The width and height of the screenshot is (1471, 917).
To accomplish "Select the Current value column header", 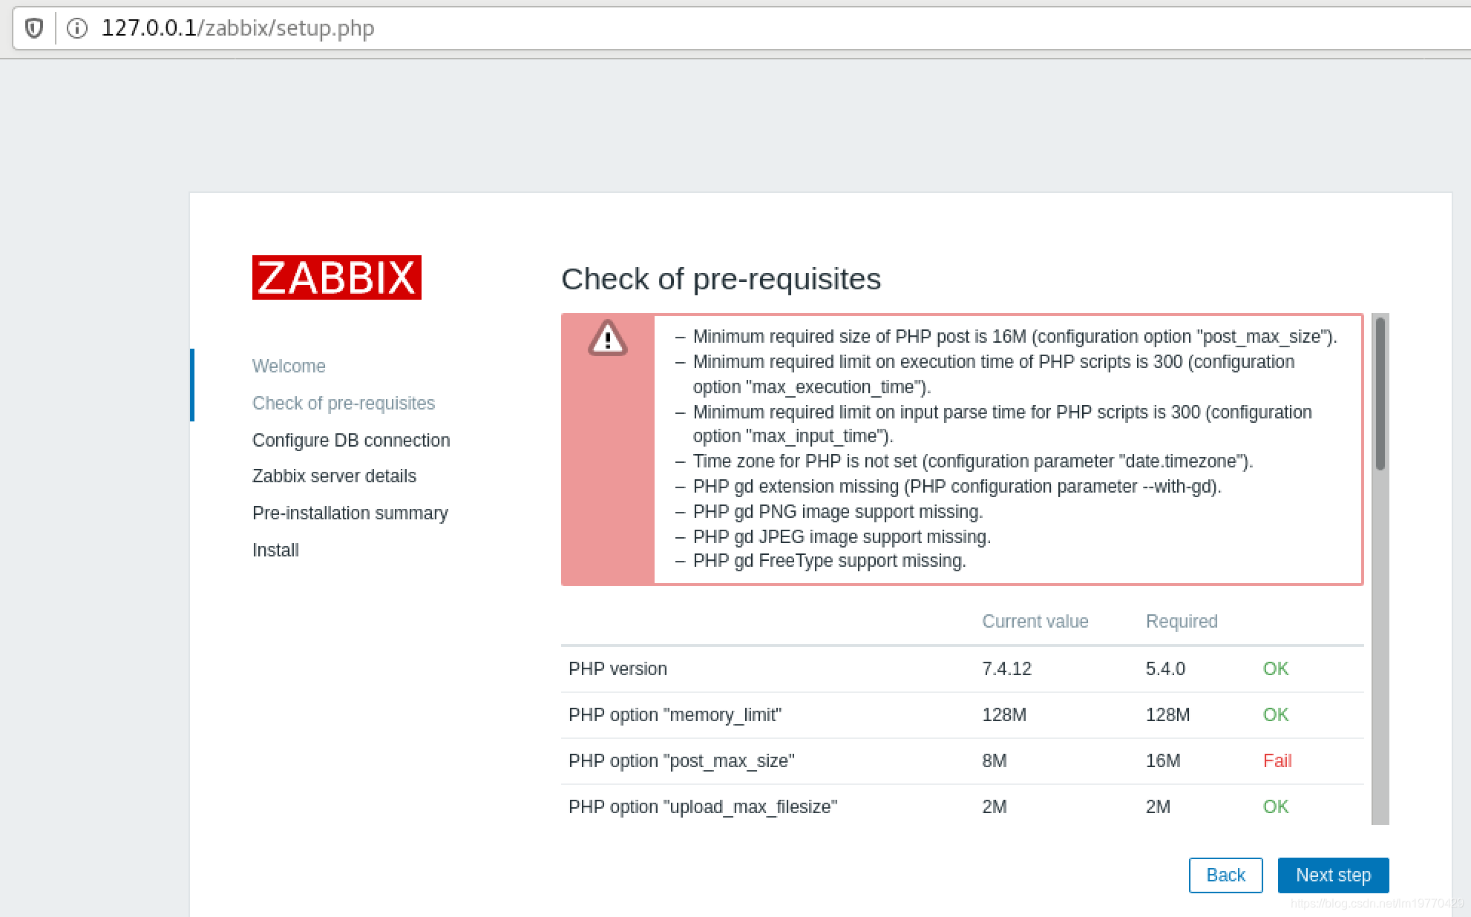I will [1035, 621].
